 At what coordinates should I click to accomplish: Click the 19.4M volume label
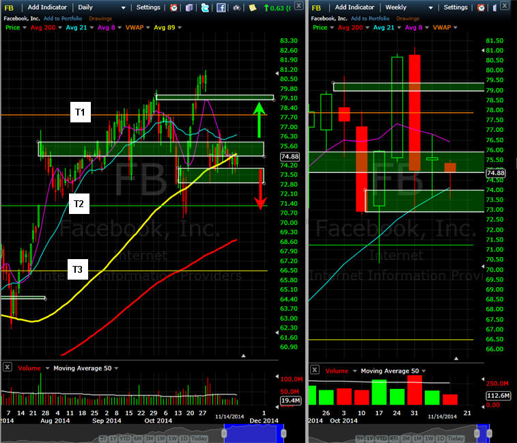point(290,401)
